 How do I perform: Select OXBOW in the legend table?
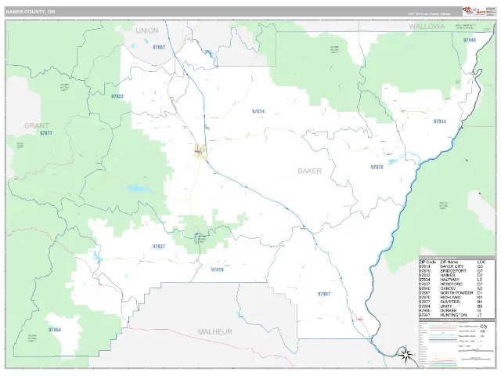coord(448,288)
